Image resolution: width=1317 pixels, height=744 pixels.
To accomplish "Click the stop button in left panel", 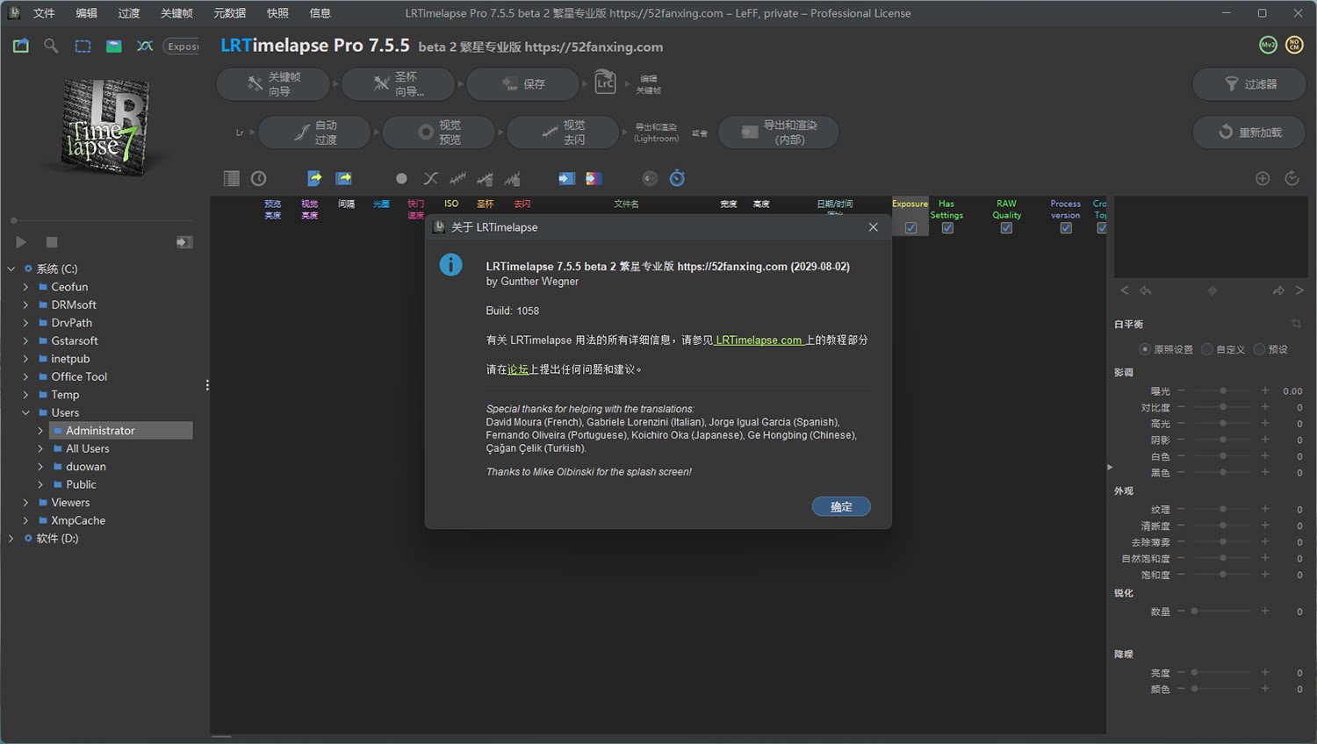I will 52,242.
